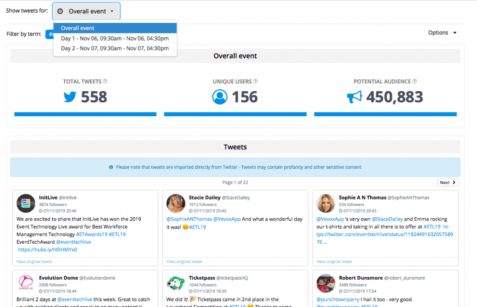View original tweet from Stacie Dailey

pyautogui.click(x=184, y=261)
